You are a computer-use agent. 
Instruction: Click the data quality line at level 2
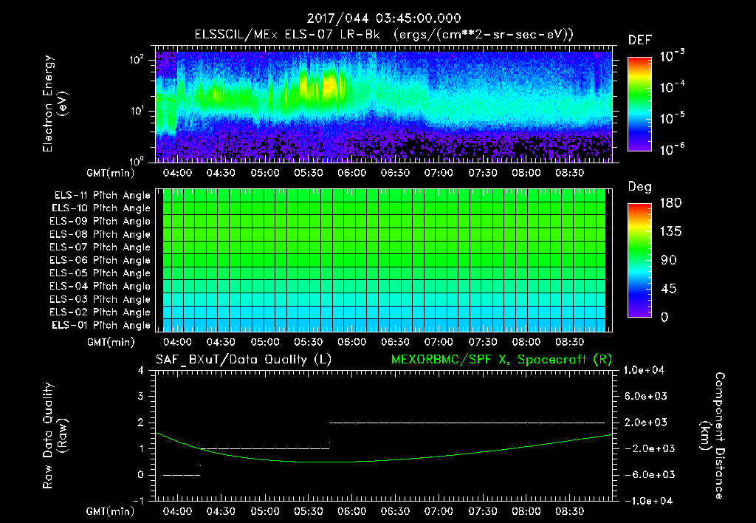point(467,423)
